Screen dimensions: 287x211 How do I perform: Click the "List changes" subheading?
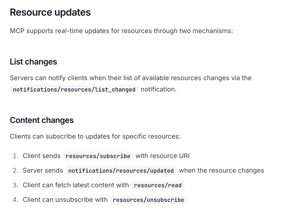[x=33, y=62]
